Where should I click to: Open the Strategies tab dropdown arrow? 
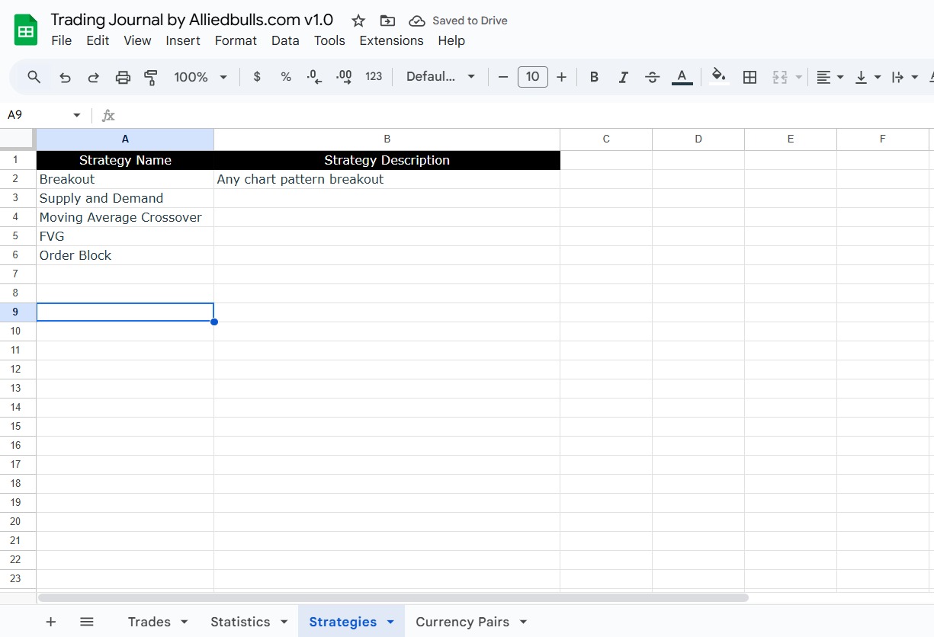[x=391, y=623]
